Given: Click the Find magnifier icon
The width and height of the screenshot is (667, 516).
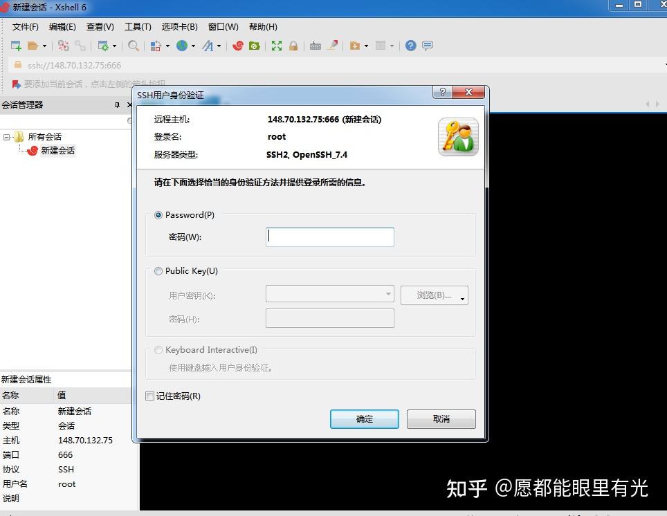Looking at the screenshot, I should pos(134,46).
